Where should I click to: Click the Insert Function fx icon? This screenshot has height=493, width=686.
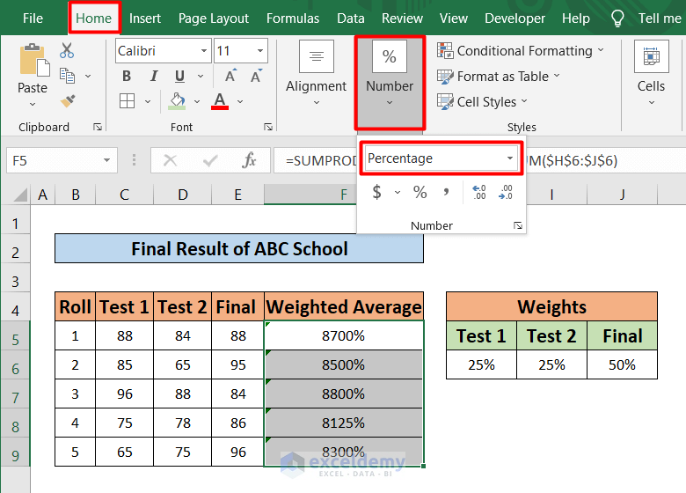coord(249,161)
